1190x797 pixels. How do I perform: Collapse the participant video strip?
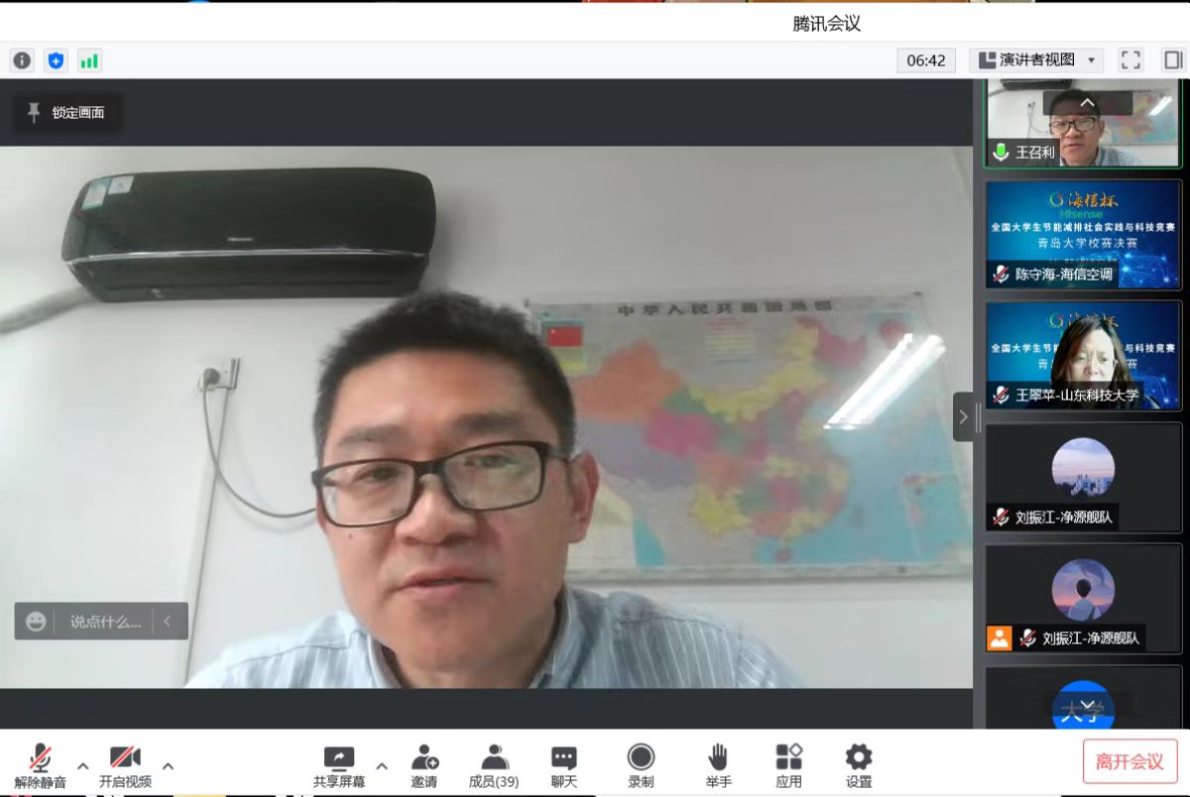[x=963, y=417]
